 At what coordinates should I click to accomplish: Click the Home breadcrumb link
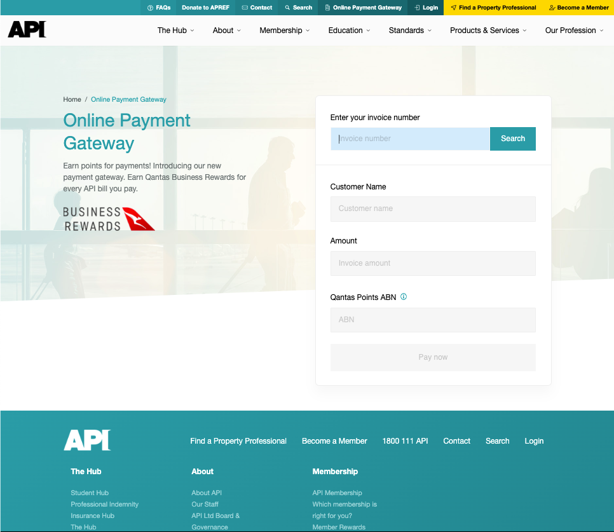[x=72, y=99]
